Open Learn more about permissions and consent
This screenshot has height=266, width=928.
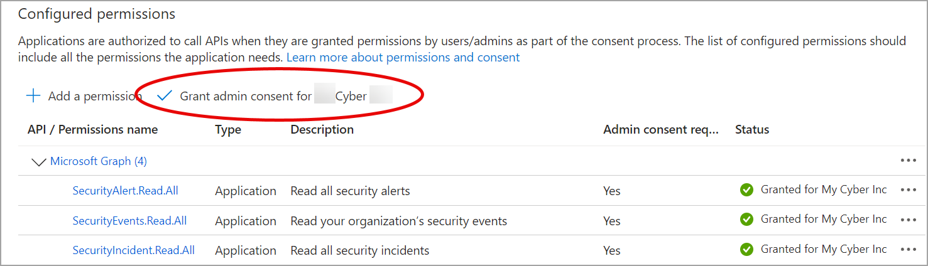403,58
